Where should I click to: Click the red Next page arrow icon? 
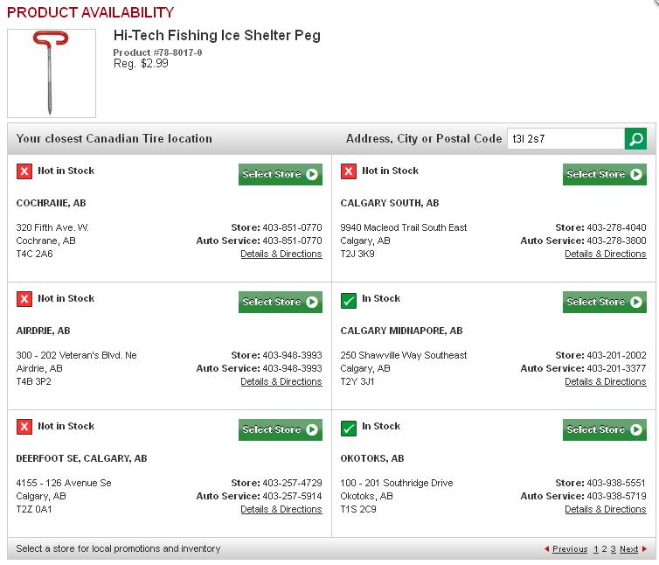click(x=644, y=549)
